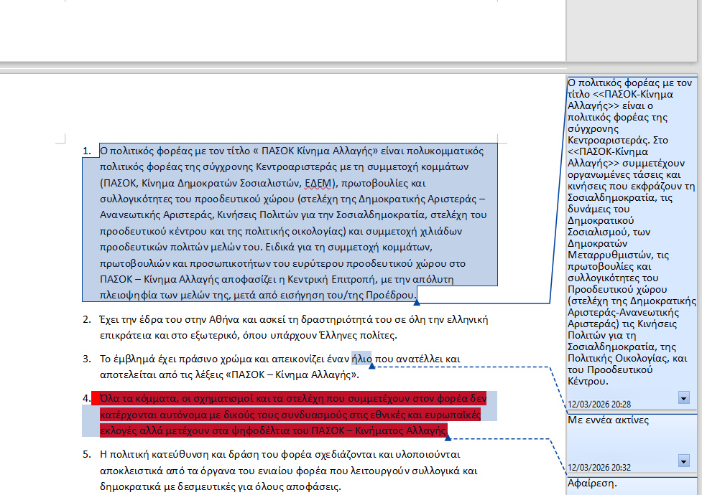The height and width of the screenshot is (495, 702).
Task: Click list number 5 before 'Η πολιτική κατεύθυνση'
Action: [86, 454]
